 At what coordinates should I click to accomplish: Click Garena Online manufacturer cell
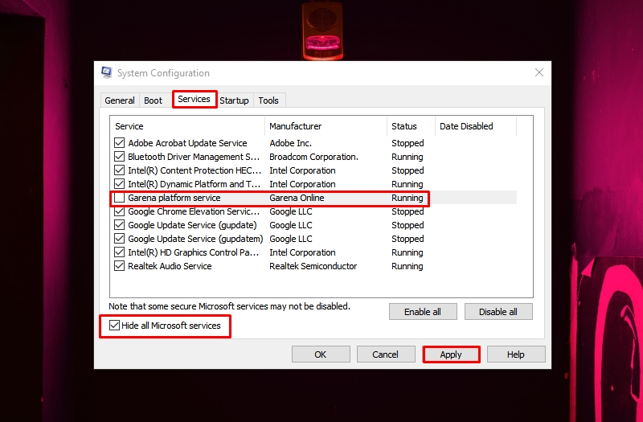click(x=297, y=198)
